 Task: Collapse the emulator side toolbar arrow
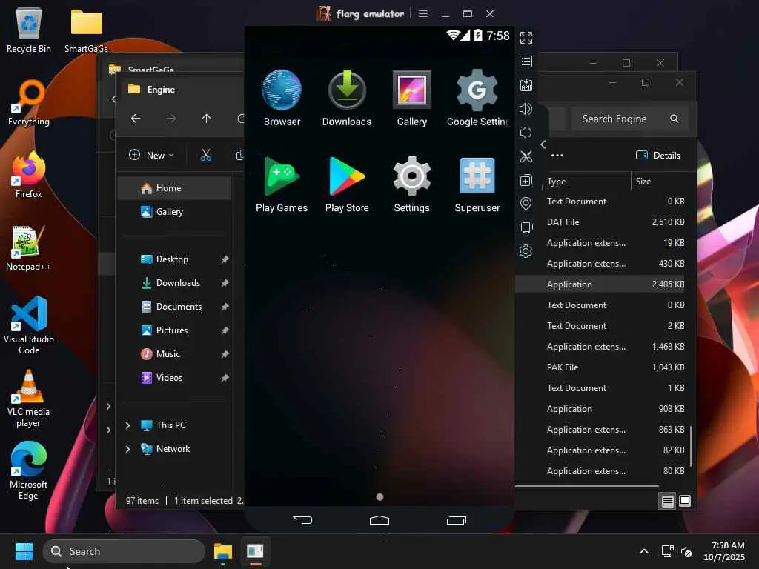tap(543, 144)
